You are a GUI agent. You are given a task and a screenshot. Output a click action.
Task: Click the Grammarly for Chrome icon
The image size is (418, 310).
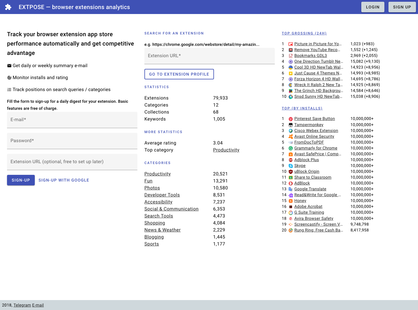[291, 148]
